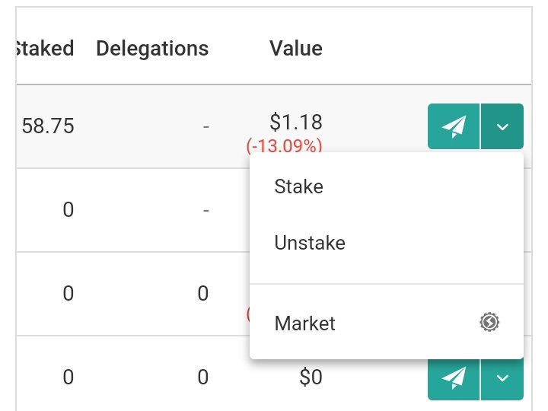Screen dimensions: 548x411
Task: Click staked 0 in the bottom row
Action: (x=68, y=378)
